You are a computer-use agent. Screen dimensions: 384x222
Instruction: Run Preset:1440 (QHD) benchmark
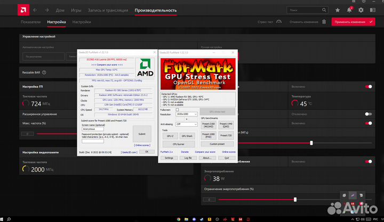tap(226, 125)
